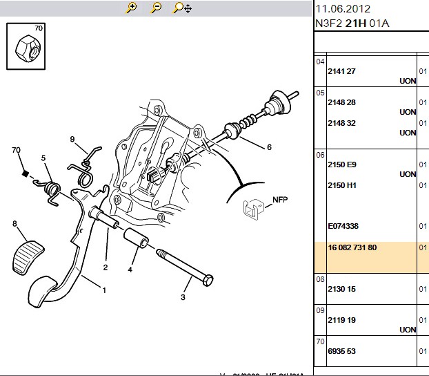Click callout number 6 on the cable
This screenshot has height=376, width=429.
(269, 147)
